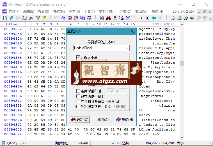Open the 导航(N) menu
The height and width of the screenshot is (146, 213).
click(59, 12)
